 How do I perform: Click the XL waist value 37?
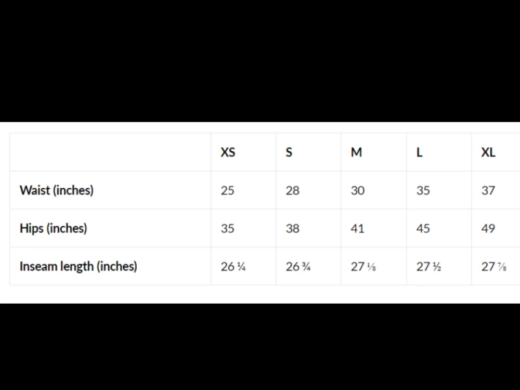click(x=488, y=190)
